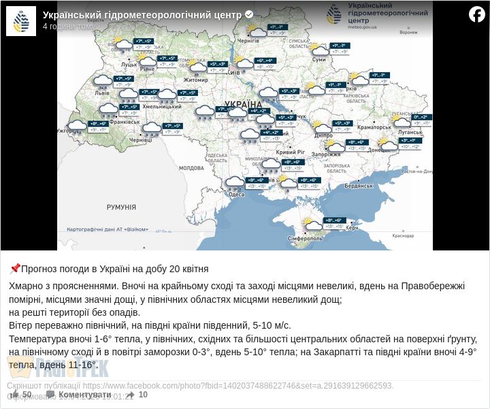Click the share count 10

[x=143, y=395]
